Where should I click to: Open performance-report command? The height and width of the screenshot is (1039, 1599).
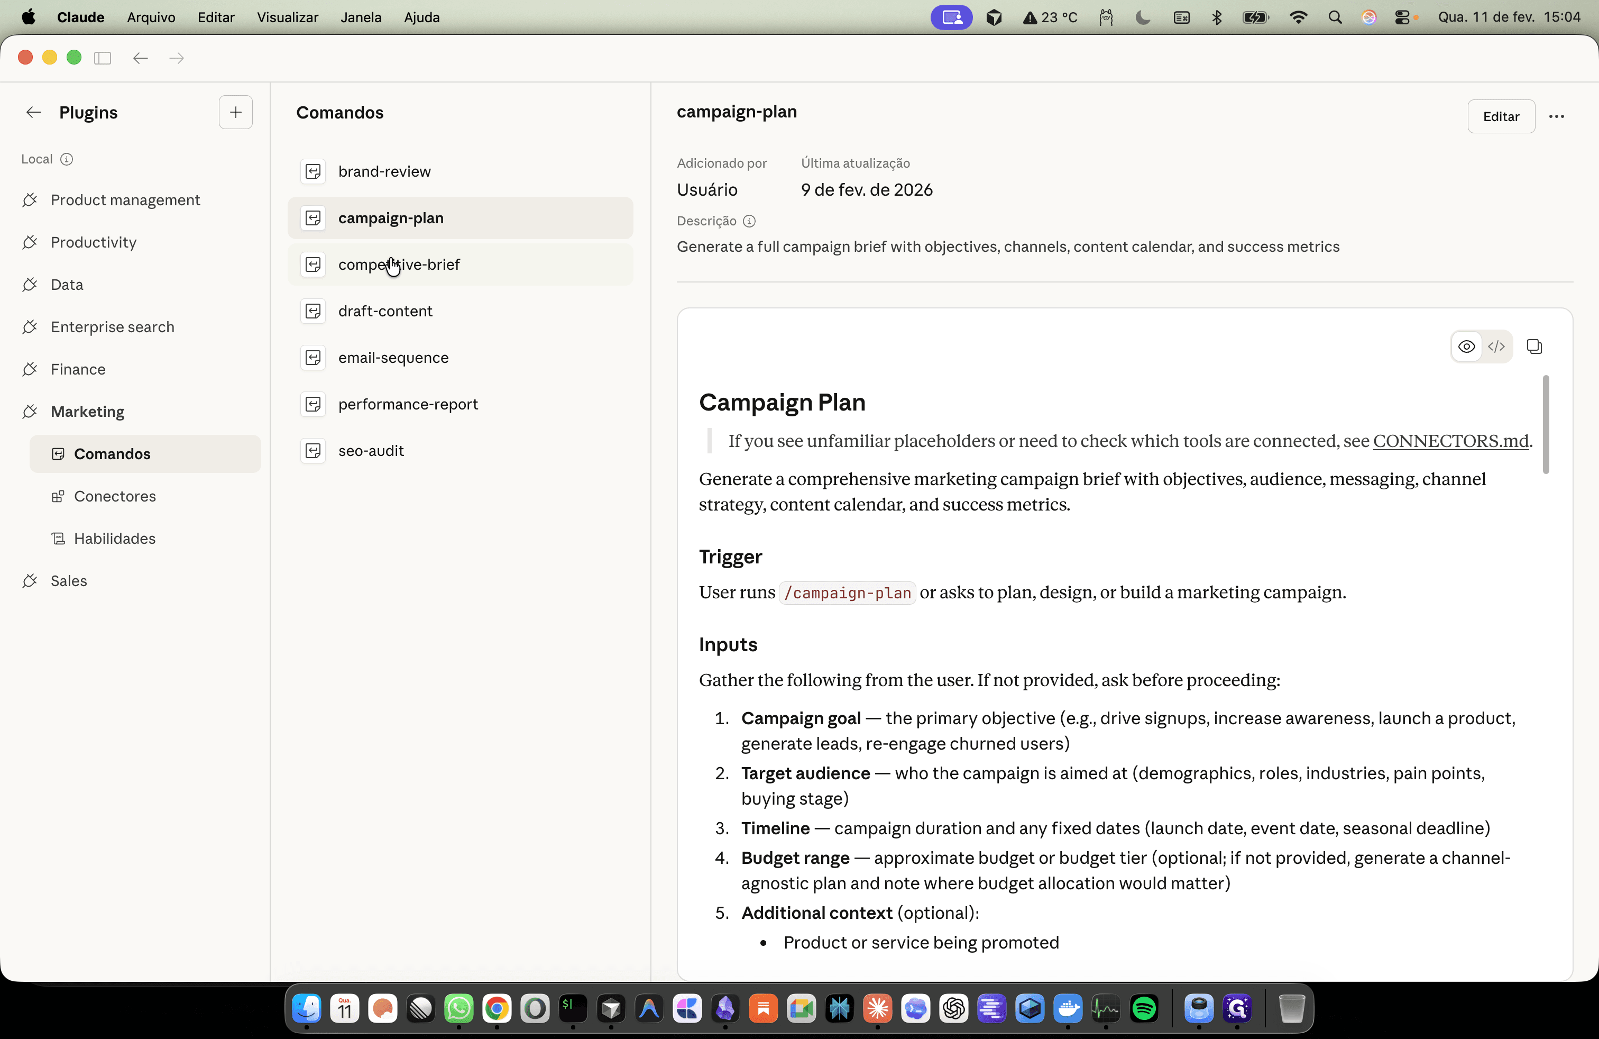[x=460, y=404]
